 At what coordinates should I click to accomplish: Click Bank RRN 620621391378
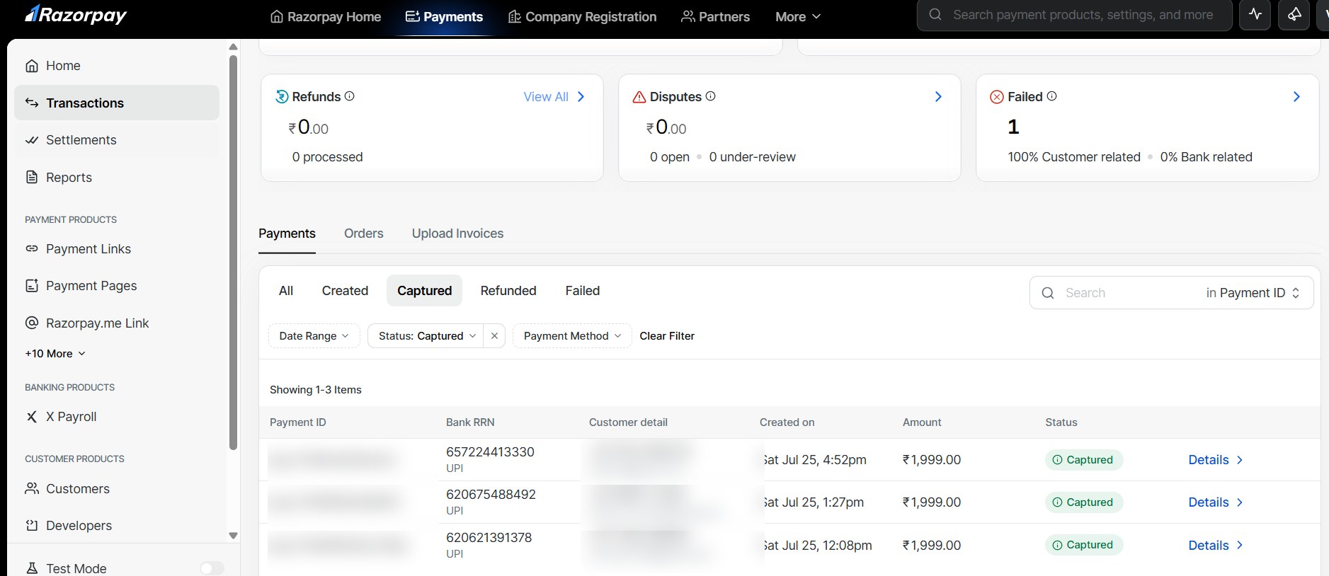489,538
